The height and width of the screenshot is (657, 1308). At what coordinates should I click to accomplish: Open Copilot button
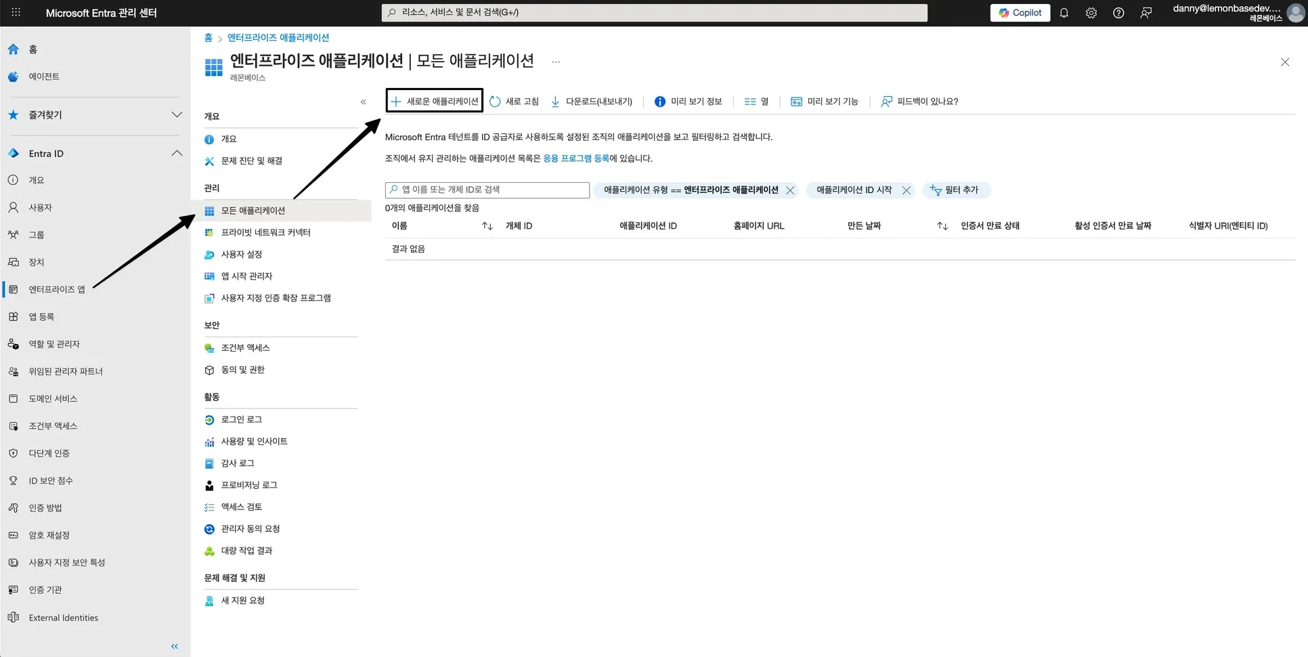[x=1020, y=13]
